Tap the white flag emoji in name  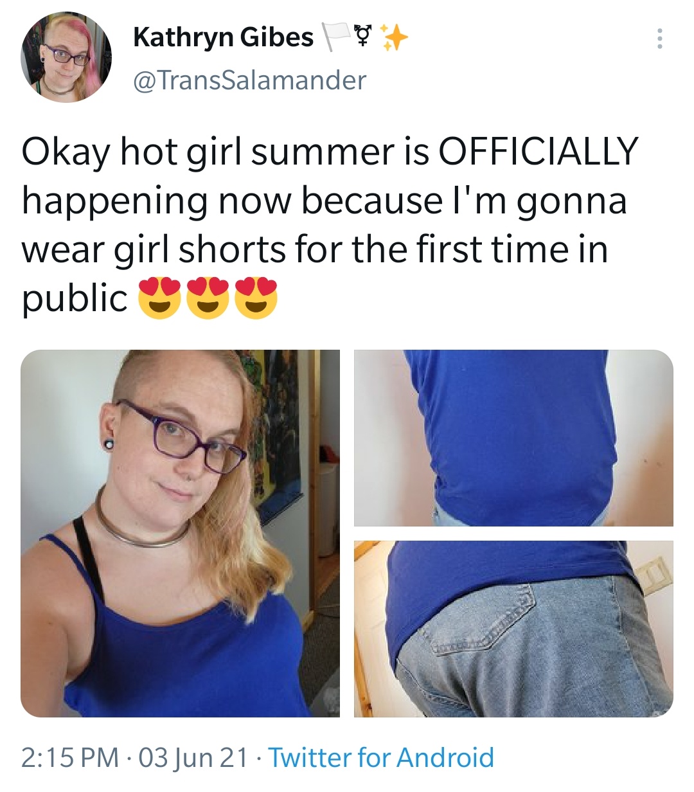click(x=335, y=37)
